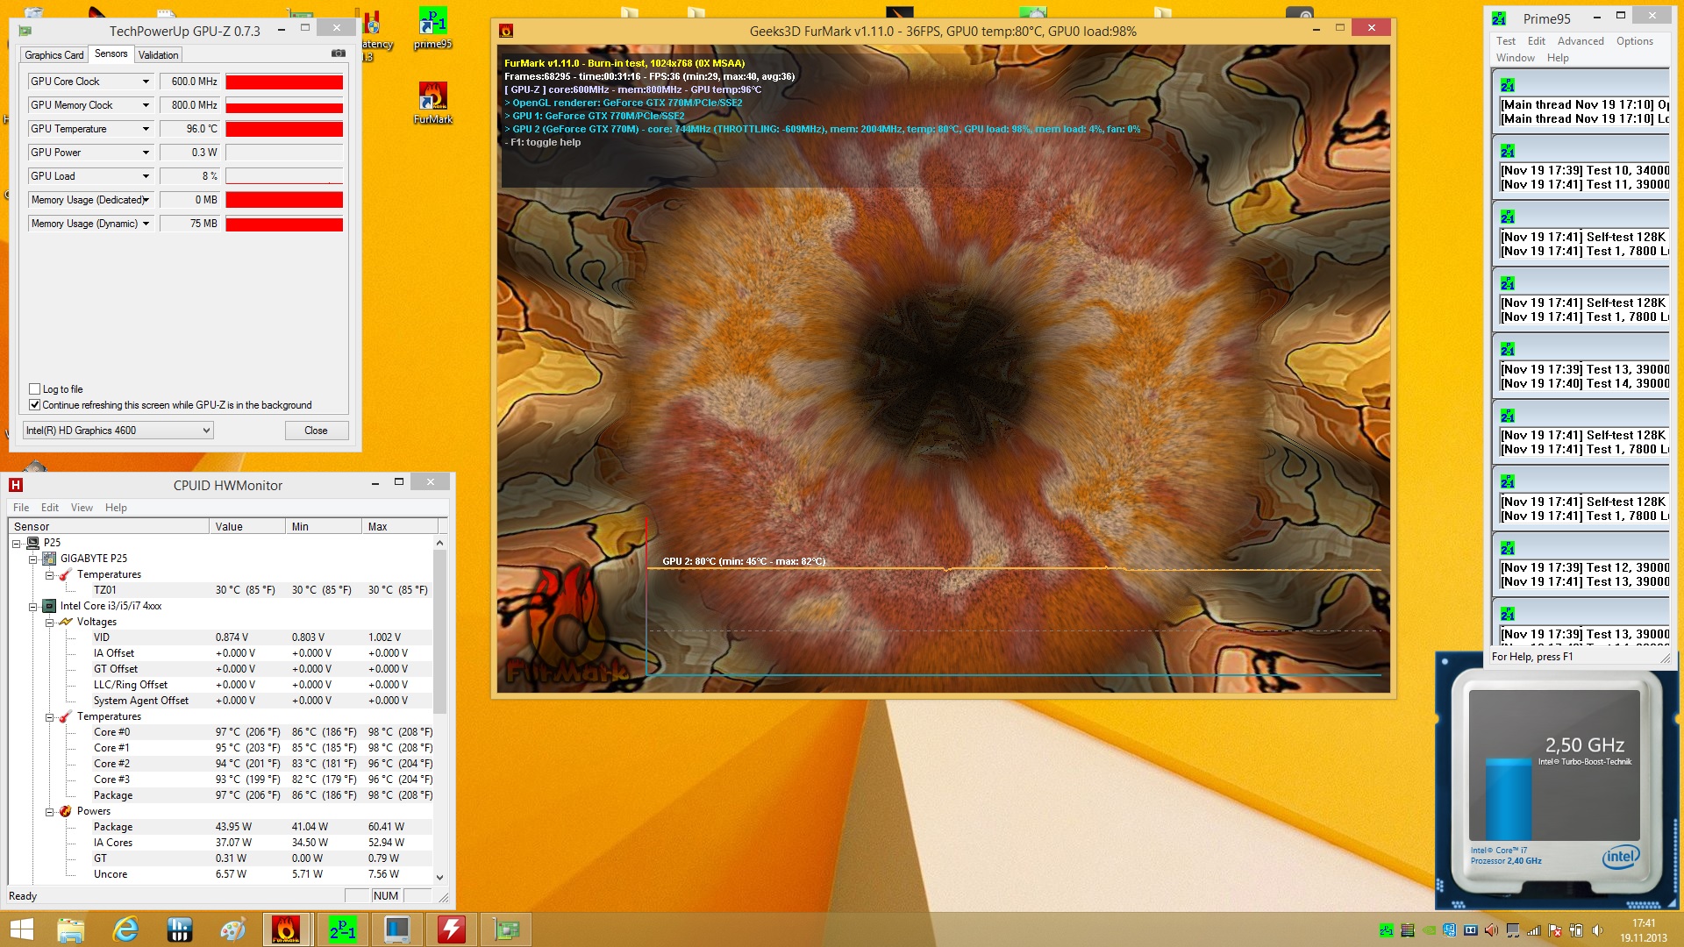Click the Max column header in HWMonitor
The image size is (1684, 947).
400,527
